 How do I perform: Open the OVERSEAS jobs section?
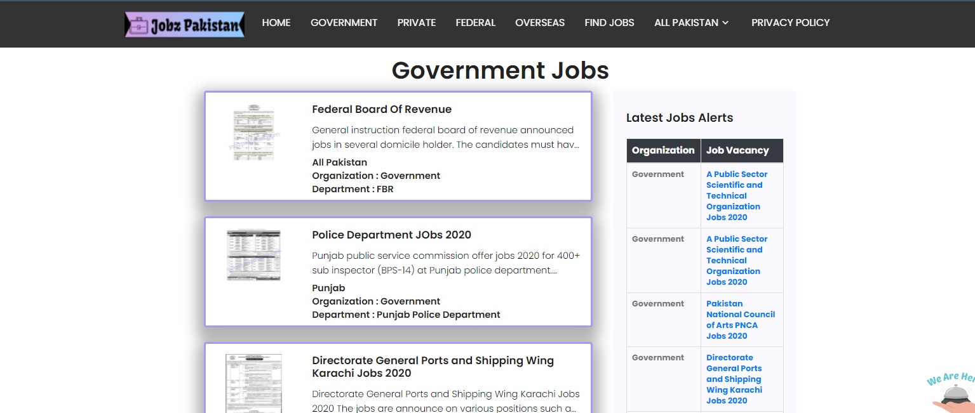539,23
